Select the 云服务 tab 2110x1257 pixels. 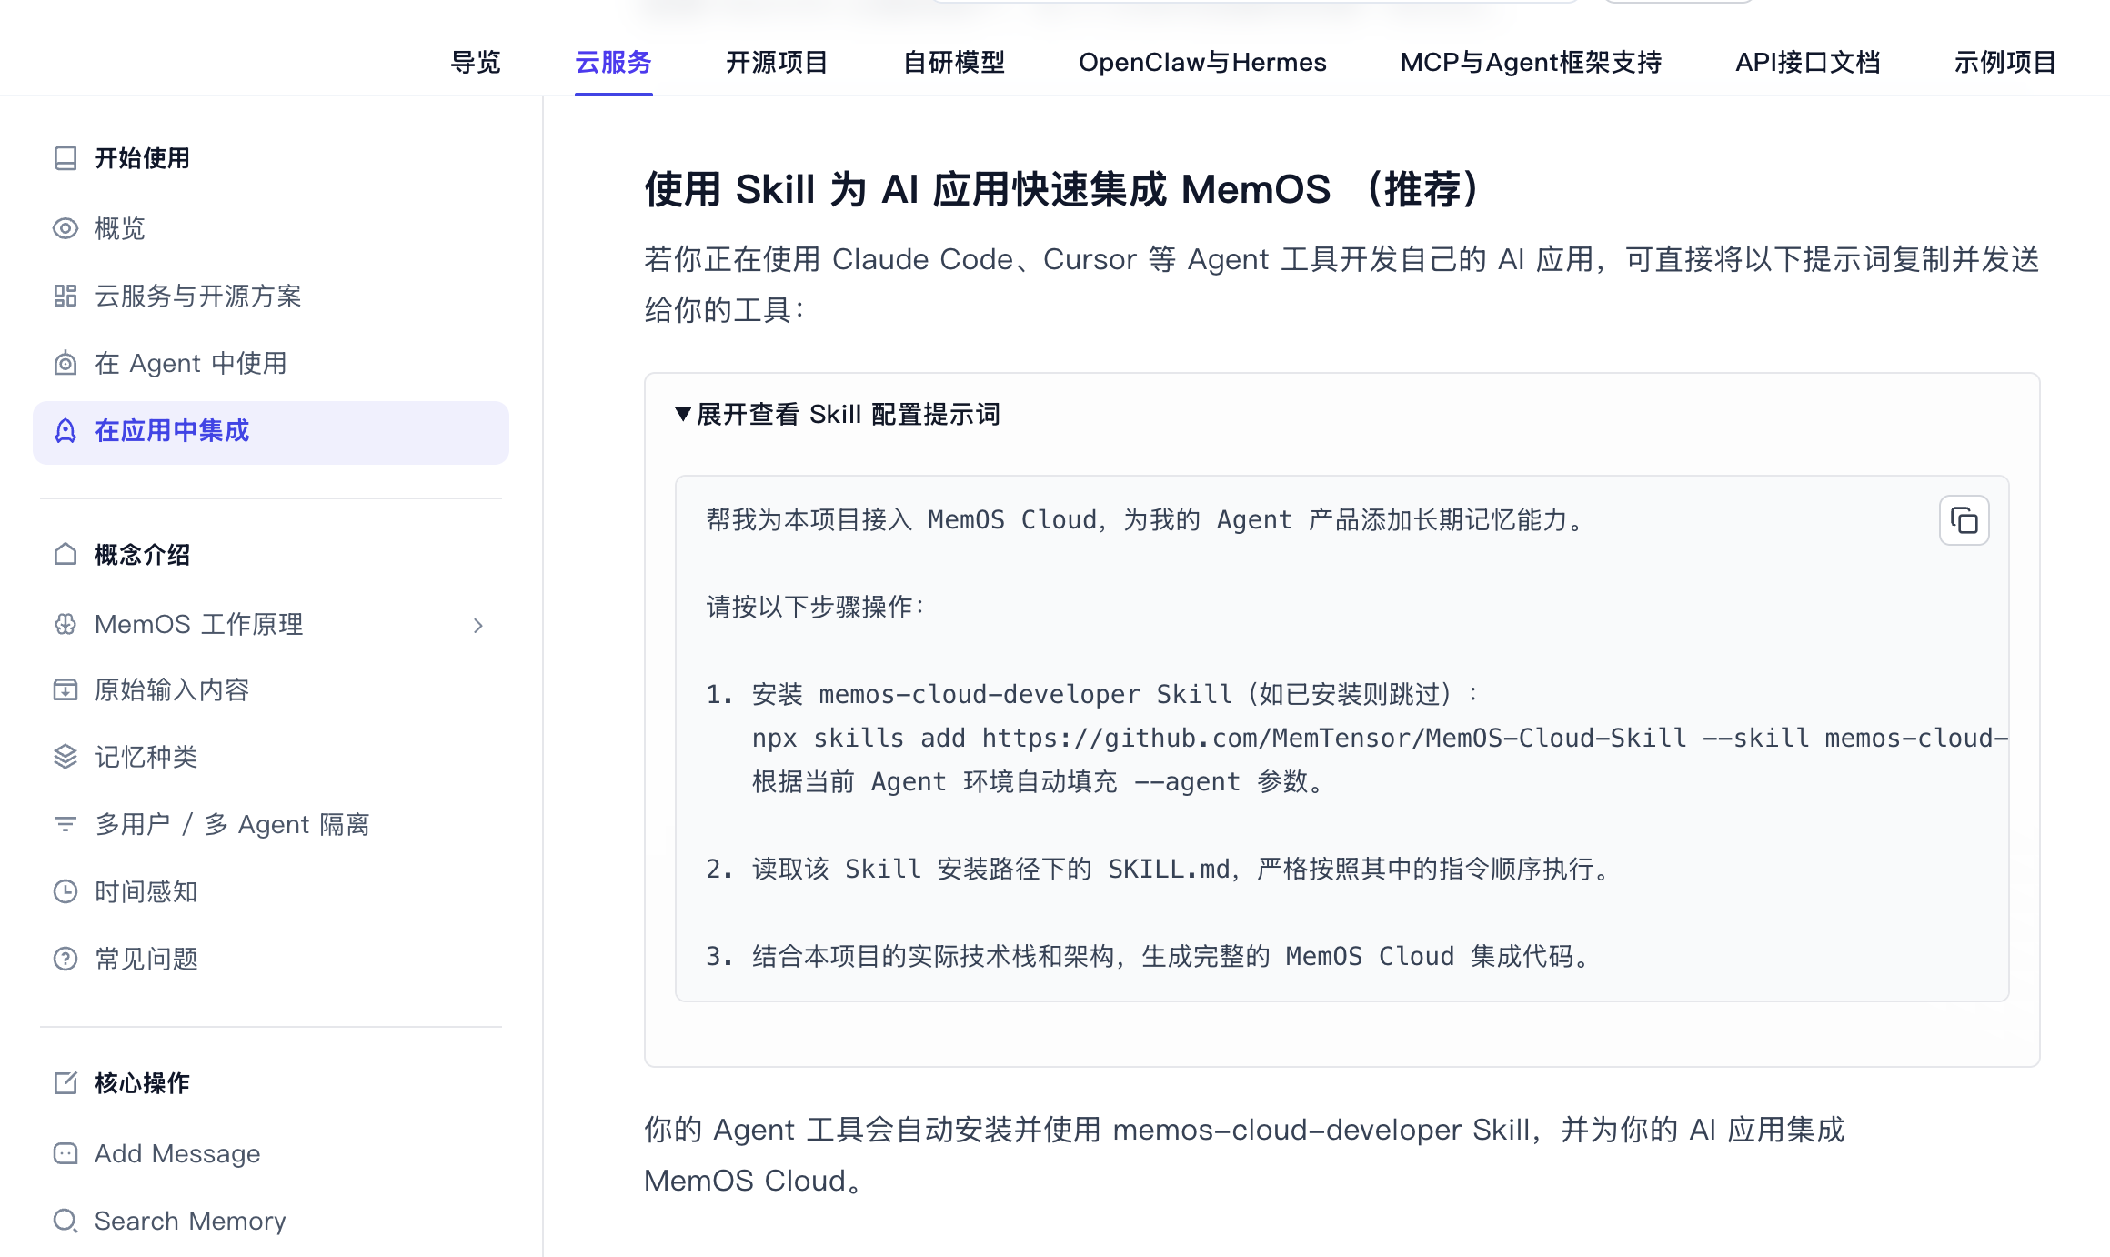pos(614,62)
